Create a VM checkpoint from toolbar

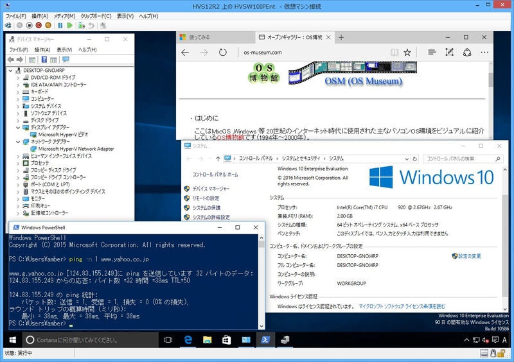tap(82, 25)
